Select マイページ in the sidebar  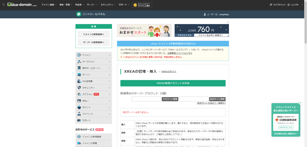pos(94,114)
